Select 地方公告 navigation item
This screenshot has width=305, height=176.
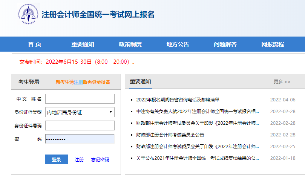click(x=178, y=44)
